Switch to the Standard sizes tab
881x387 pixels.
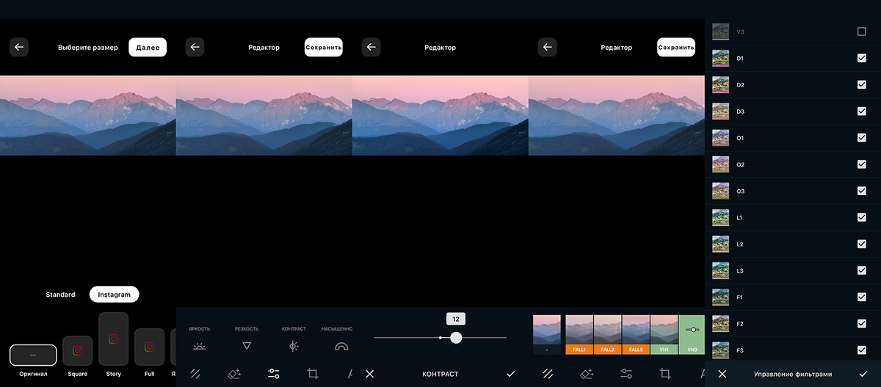click(x=60, y=295)
